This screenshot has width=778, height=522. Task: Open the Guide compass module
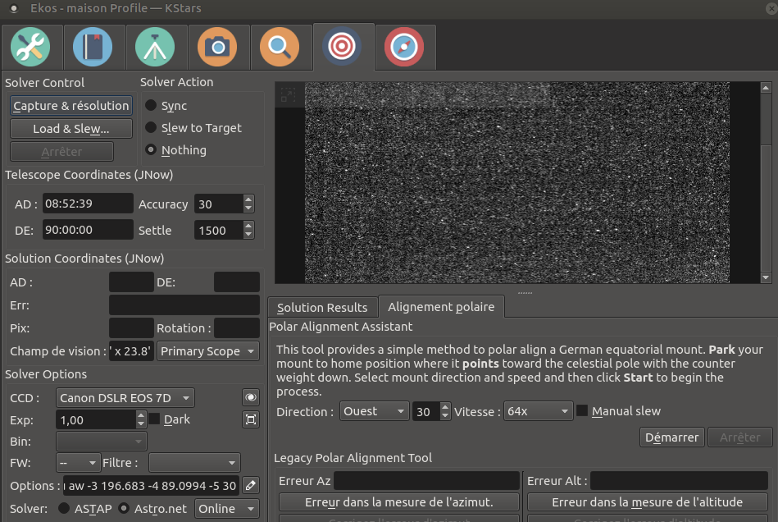coord(404,47)
